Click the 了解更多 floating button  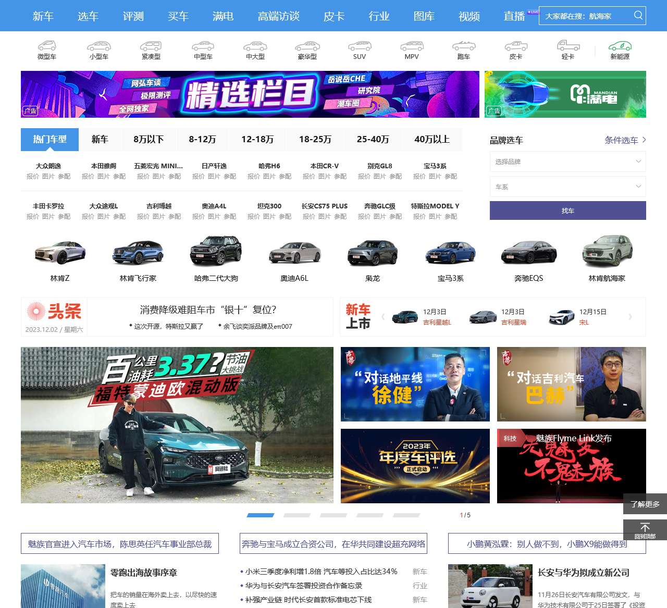coord(645,504)
